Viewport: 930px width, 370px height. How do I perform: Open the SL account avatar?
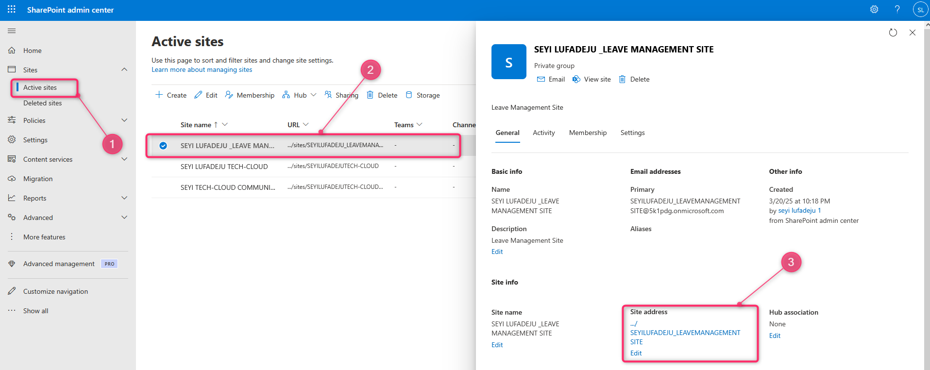click(x=920, y=10)
